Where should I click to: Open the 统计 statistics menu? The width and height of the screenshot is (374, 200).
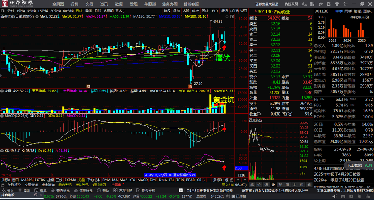pyautogui.click(x=196, y=11)
